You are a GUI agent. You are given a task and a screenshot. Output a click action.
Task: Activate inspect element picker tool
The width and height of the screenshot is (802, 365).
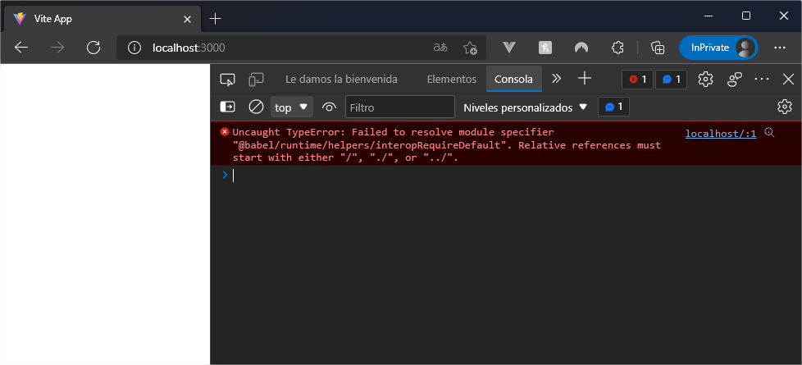(x=227, y=80)
